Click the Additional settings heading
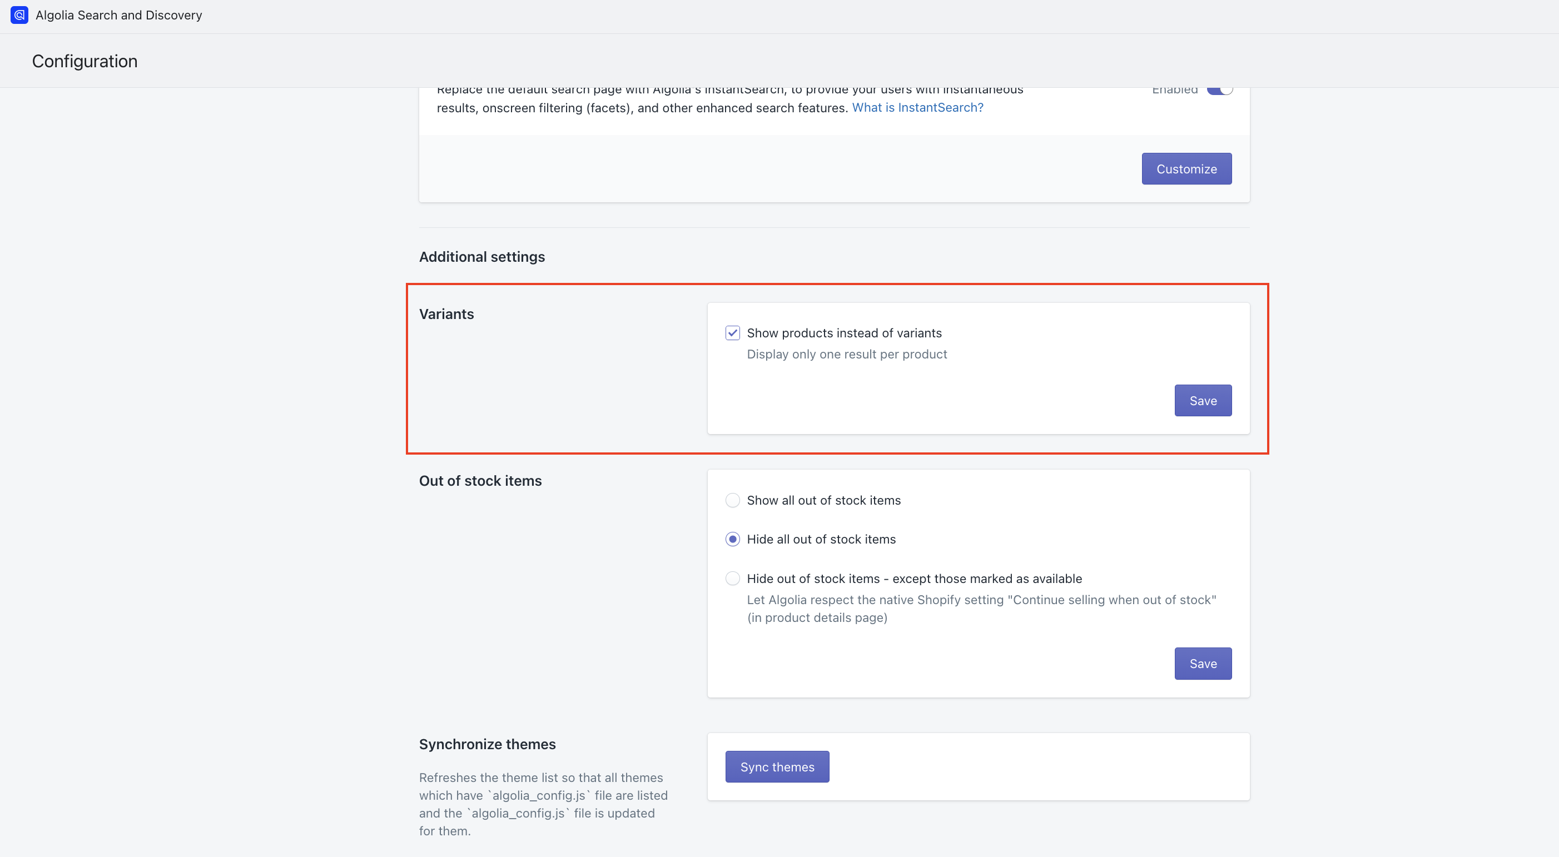 [x=481, y=257]
